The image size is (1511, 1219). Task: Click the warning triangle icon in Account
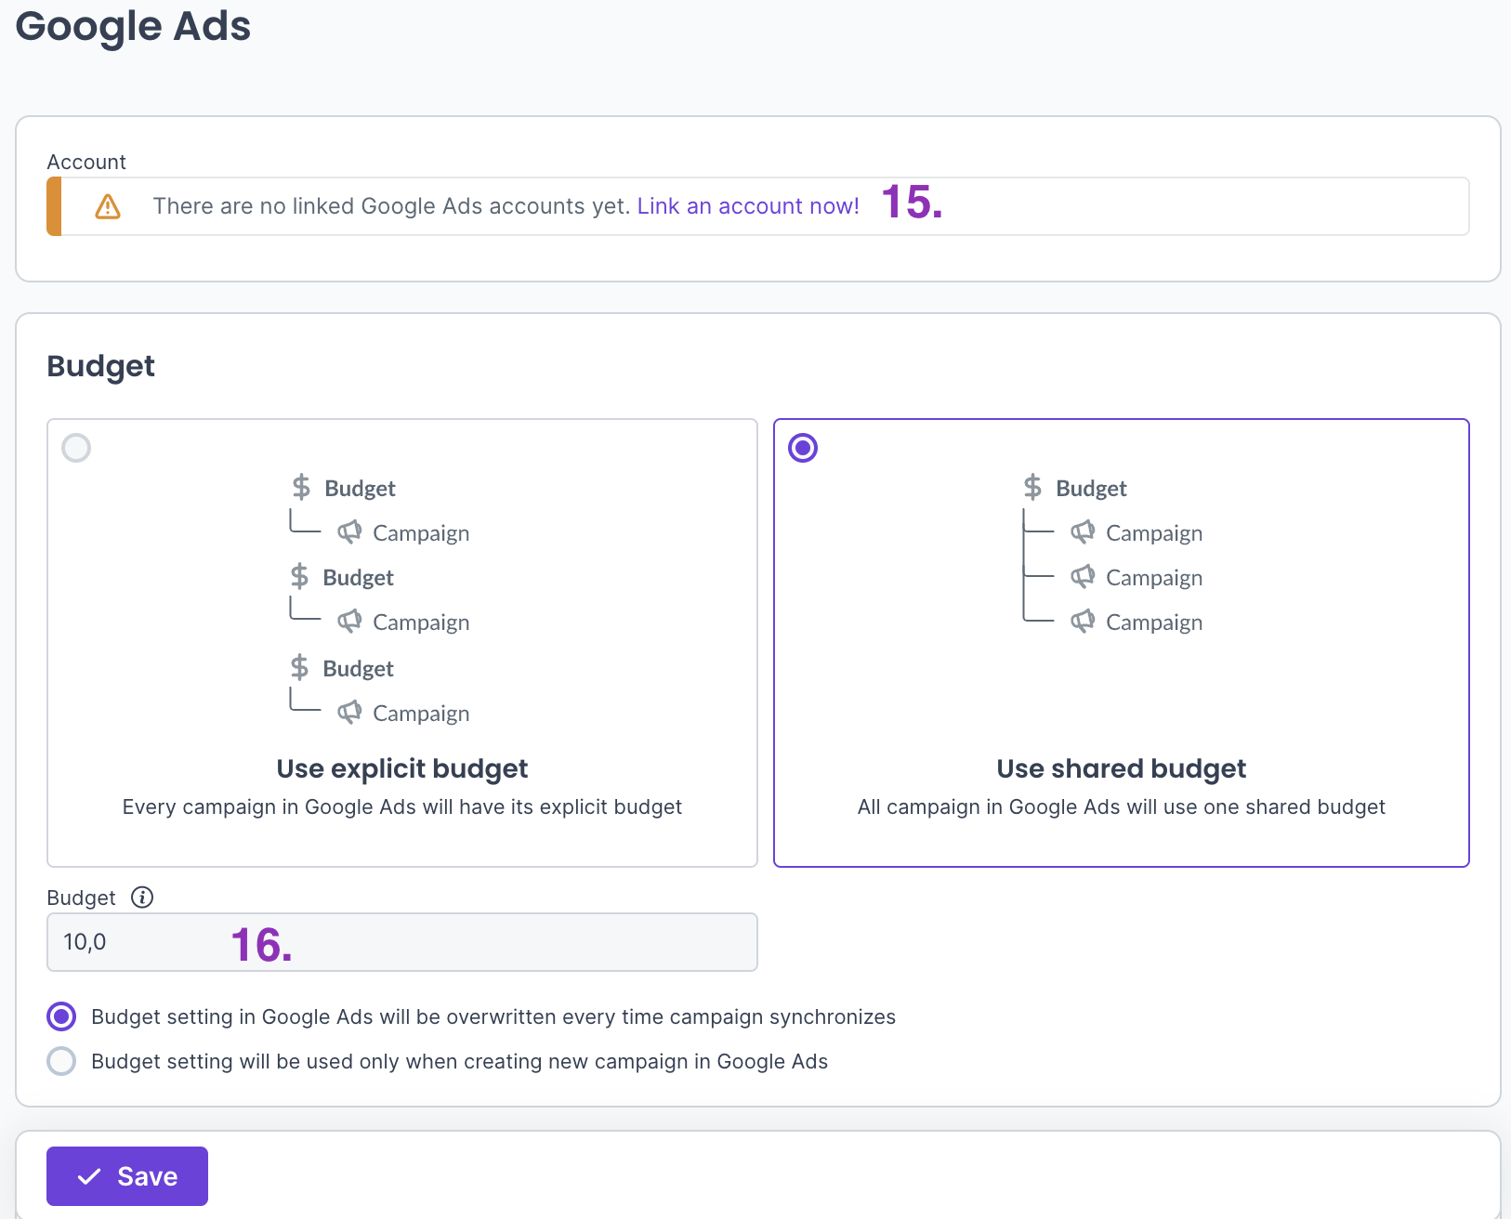pos(108,206)
